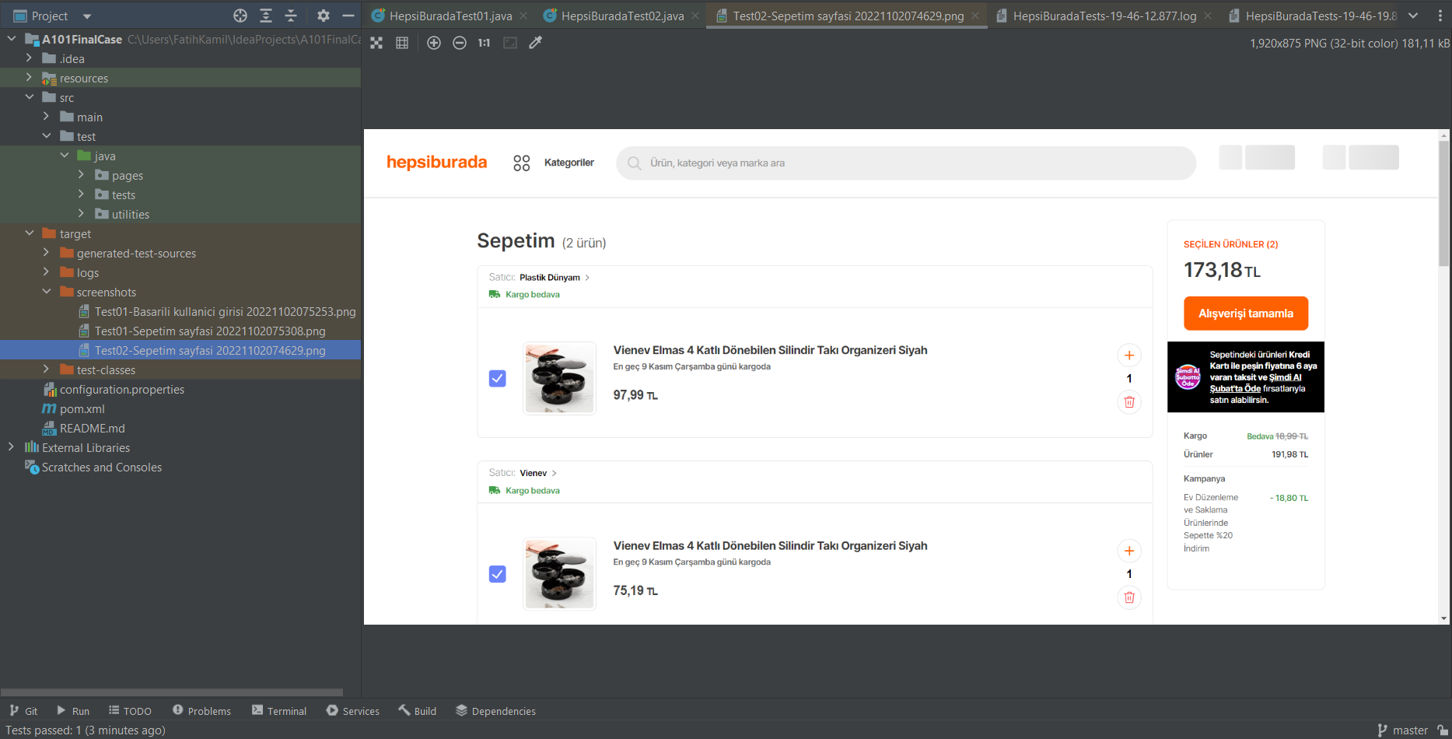Image resolution: width=1452 pixels, height=739 pixels.
Task: Expand all in Project panel
Action: click(266, 16)
